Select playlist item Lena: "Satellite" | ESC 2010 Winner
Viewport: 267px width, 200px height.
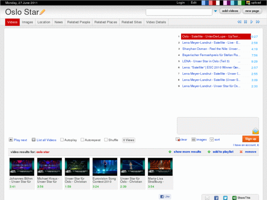[x=211, y=68]
